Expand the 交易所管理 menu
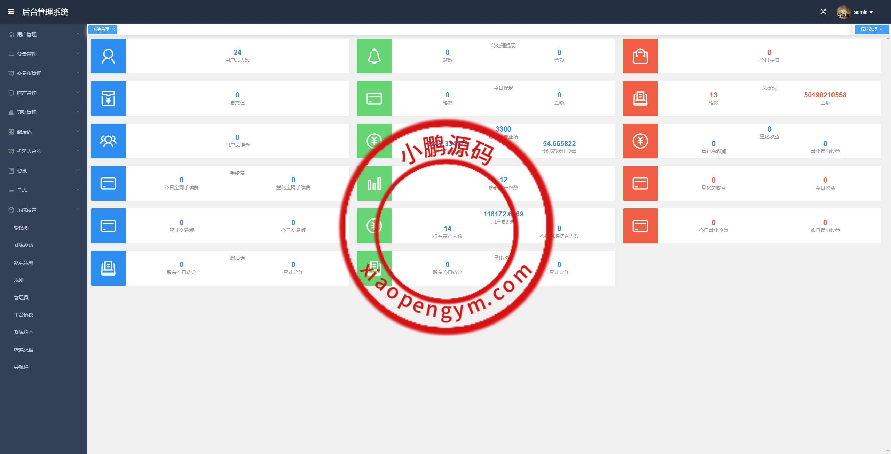891x454 pixels. [x=44, y=73]
